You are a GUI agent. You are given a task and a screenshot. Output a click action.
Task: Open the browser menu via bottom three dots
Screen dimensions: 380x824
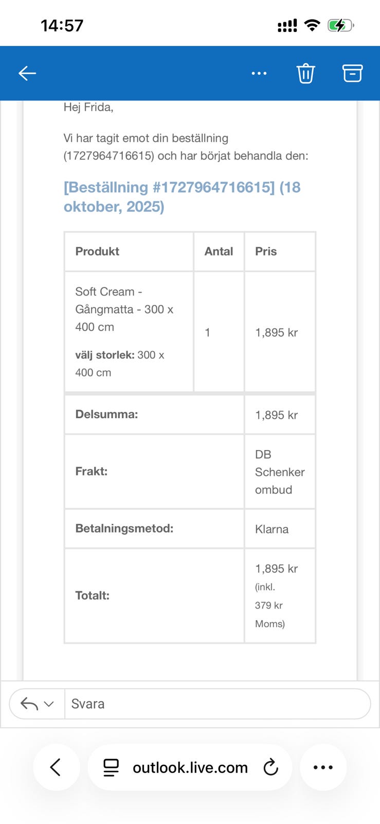point(323,767)
